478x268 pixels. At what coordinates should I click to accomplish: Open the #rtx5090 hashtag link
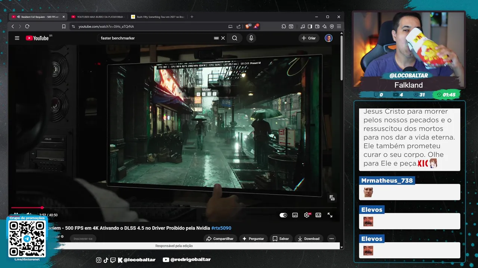(221, 228)
